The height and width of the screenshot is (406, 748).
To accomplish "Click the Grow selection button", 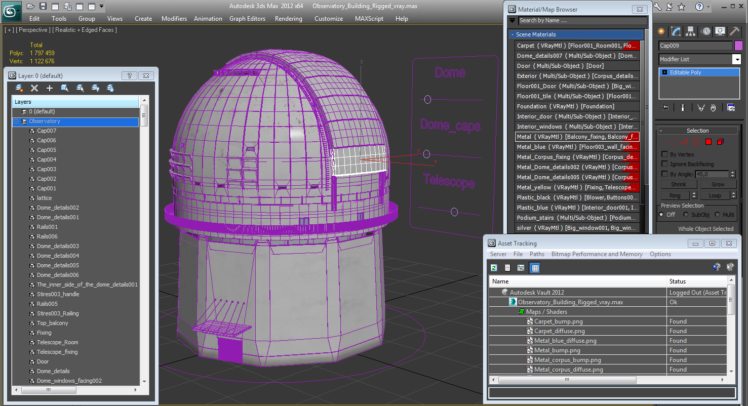I will (718, 185).
